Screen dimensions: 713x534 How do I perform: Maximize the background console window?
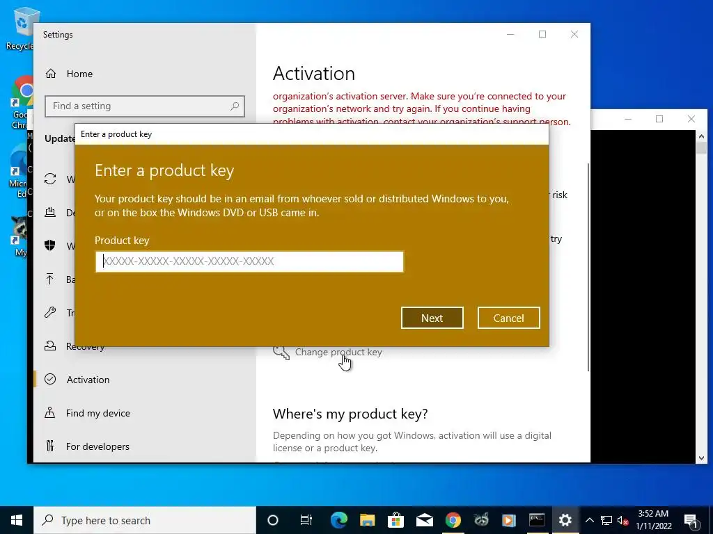pos(659,119)
